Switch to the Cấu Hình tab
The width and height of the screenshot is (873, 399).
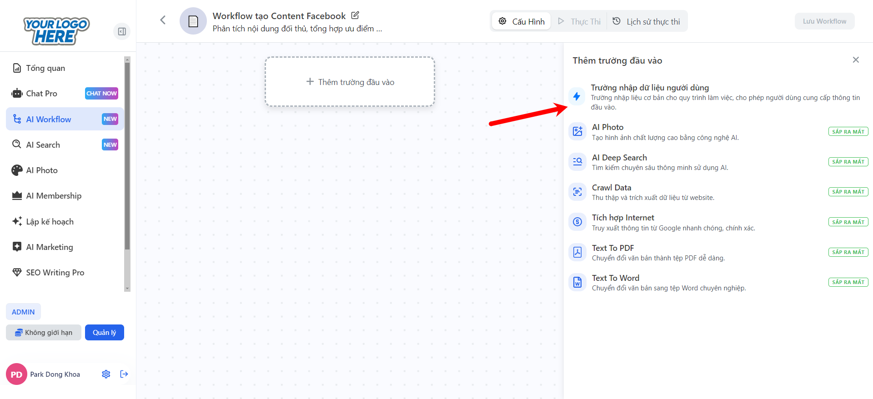point(522,21)
